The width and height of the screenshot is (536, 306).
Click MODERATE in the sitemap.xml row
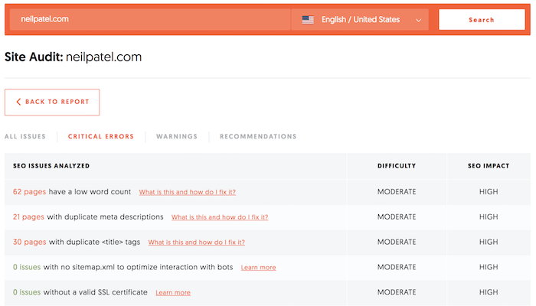coord(397,267)
